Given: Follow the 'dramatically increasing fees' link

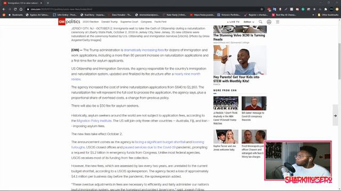Looking at the screenshot, I should pyautogui.click(x=144, y=50).
